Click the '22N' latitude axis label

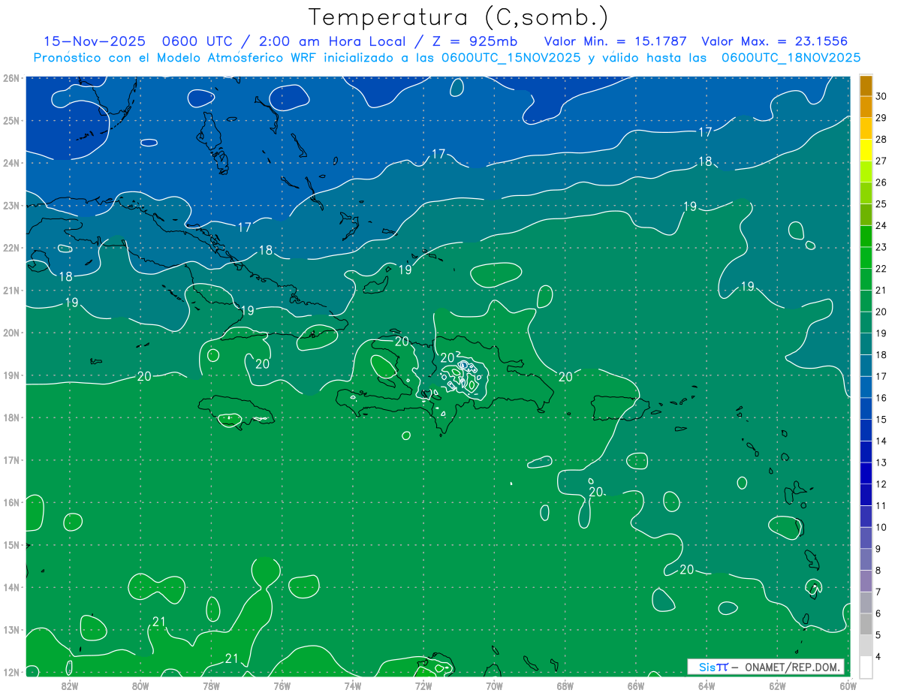click(x=11, y=248)
